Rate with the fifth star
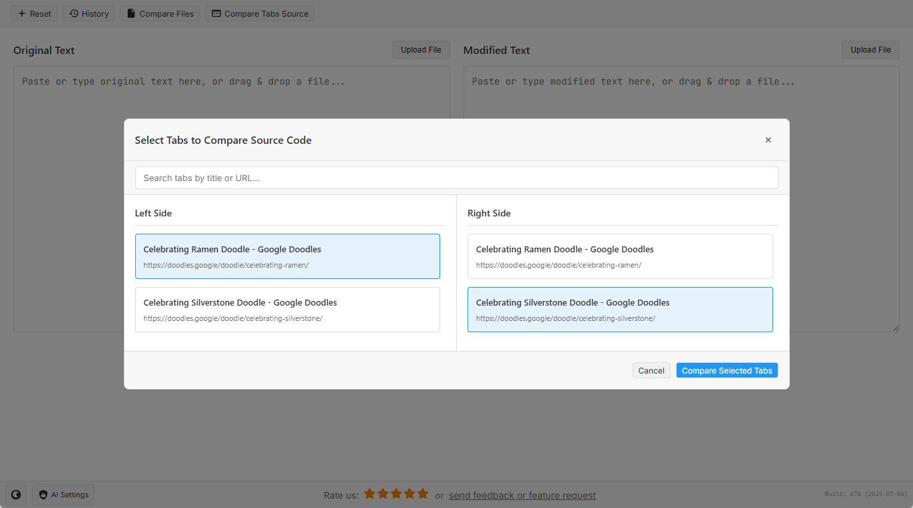 (x=423, y=494)
